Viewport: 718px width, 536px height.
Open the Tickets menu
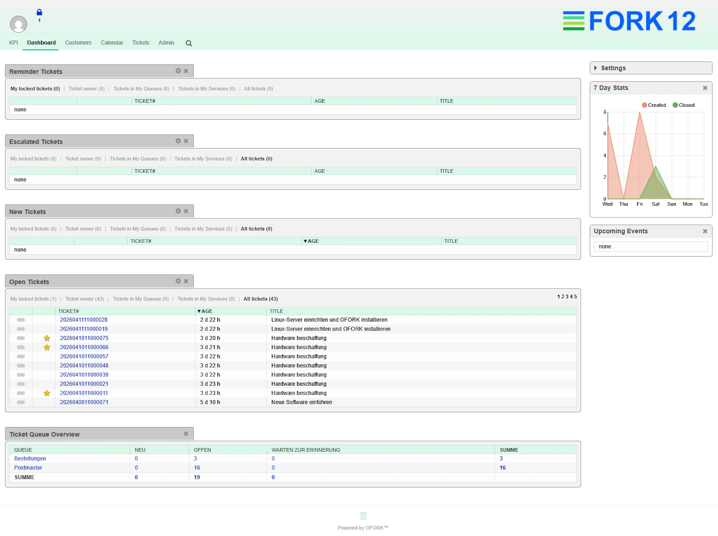[140, 43]
